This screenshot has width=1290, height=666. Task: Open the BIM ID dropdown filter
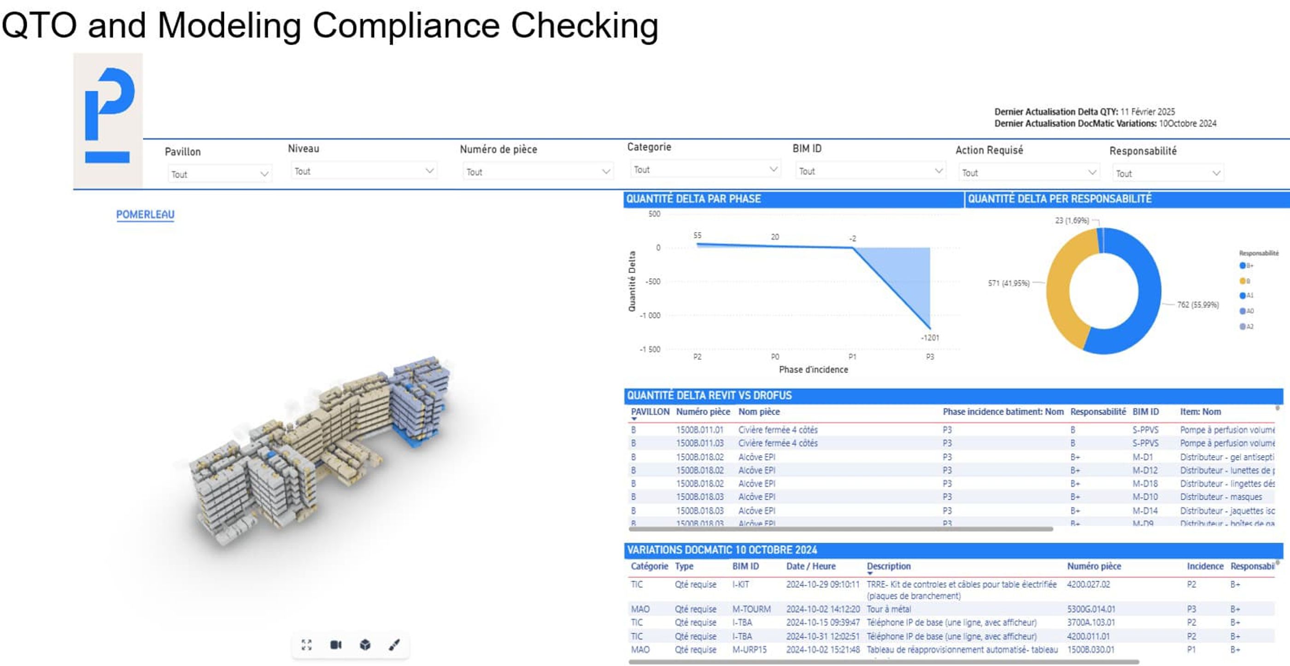pyautogui.click(x=870, y=171)
